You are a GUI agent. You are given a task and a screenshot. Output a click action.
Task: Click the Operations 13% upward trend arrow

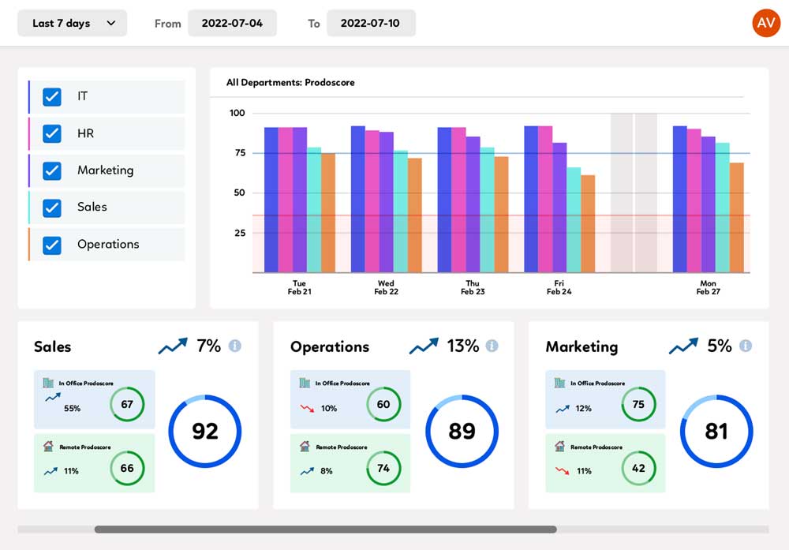(x=424, y=346)
